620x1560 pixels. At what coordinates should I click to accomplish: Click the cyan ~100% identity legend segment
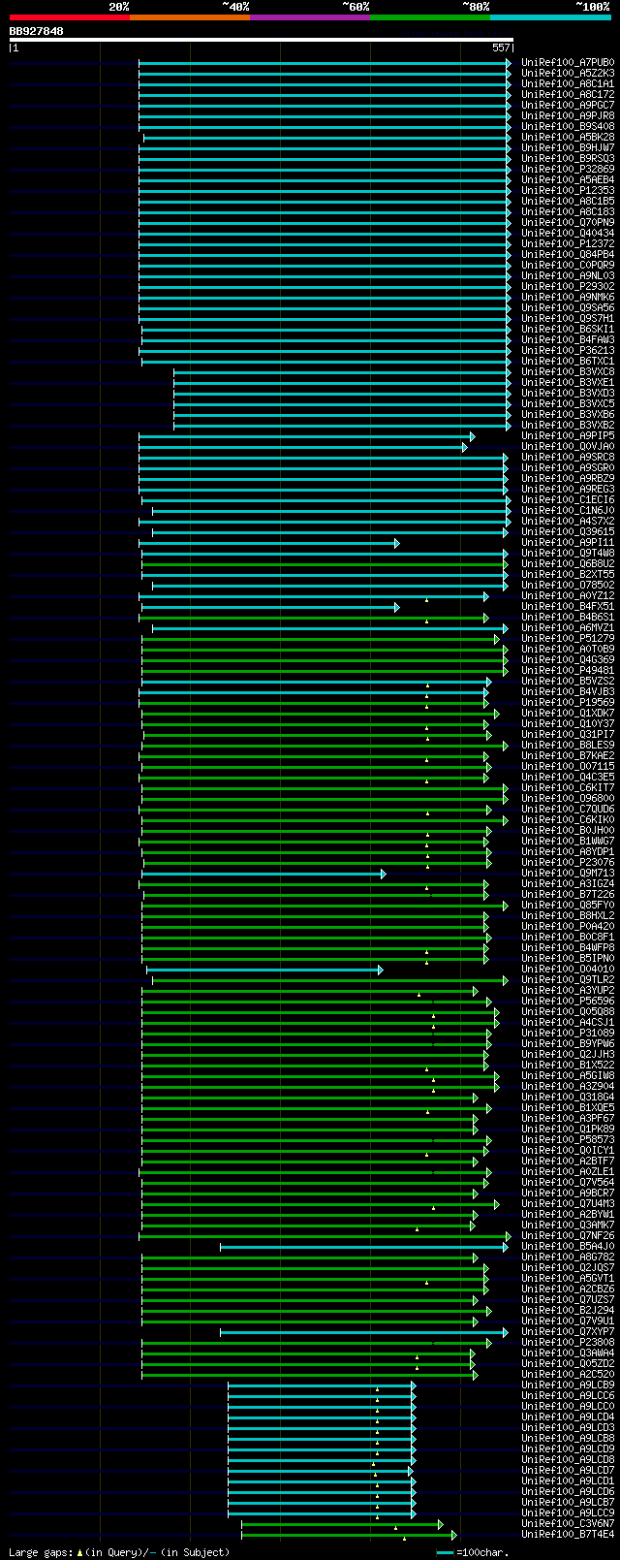[x=550, y=16]
